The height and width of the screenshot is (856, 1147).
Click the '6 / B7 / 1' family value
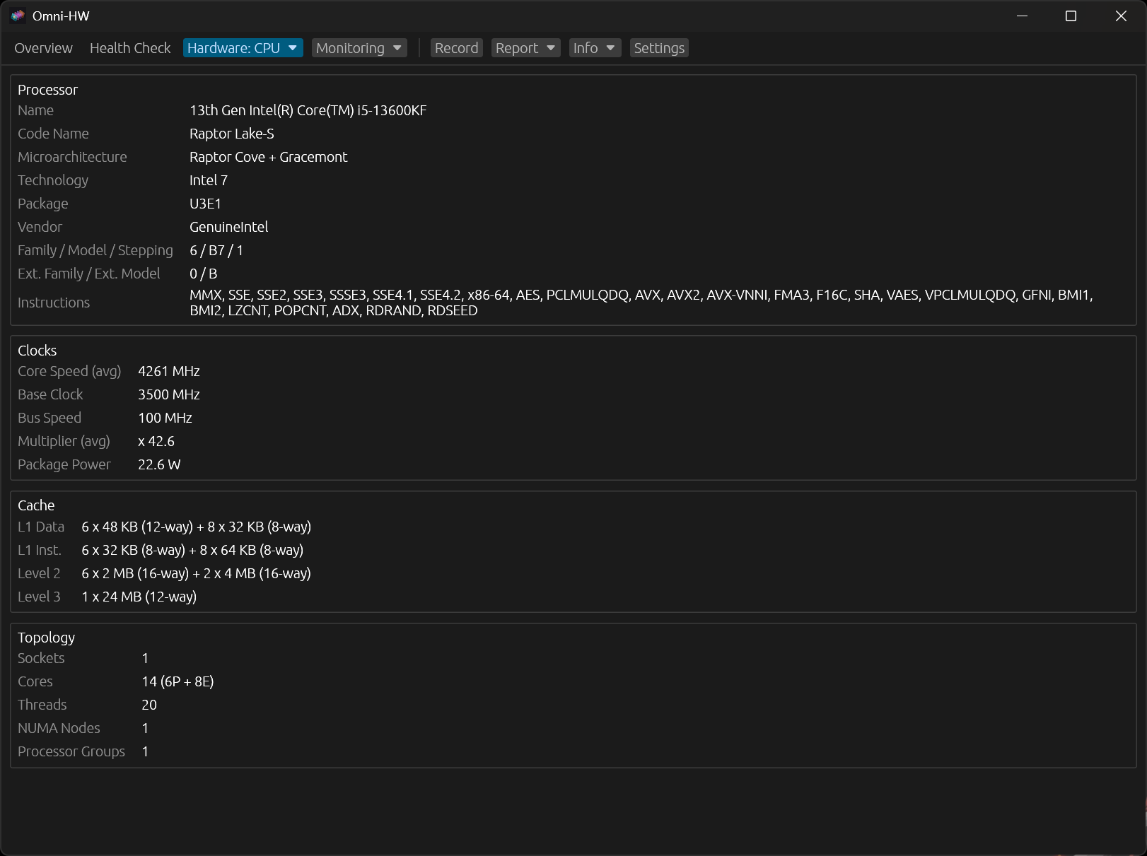216,250
